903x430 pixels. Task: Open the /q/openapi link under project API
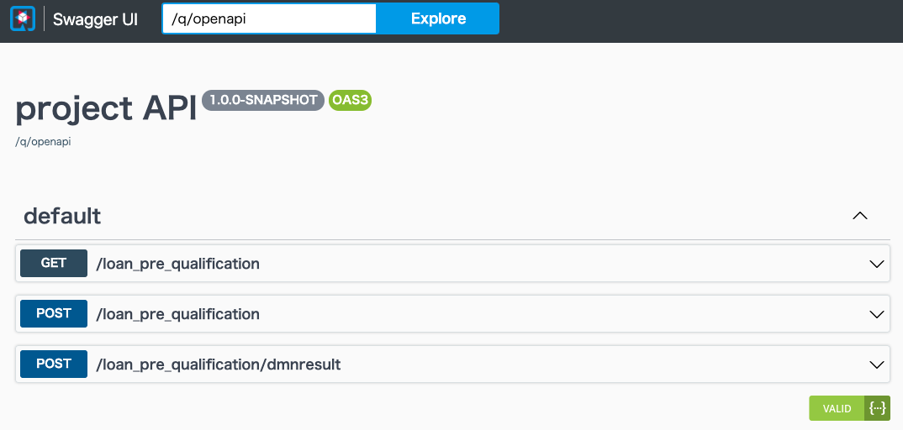[x=43, y=142]
